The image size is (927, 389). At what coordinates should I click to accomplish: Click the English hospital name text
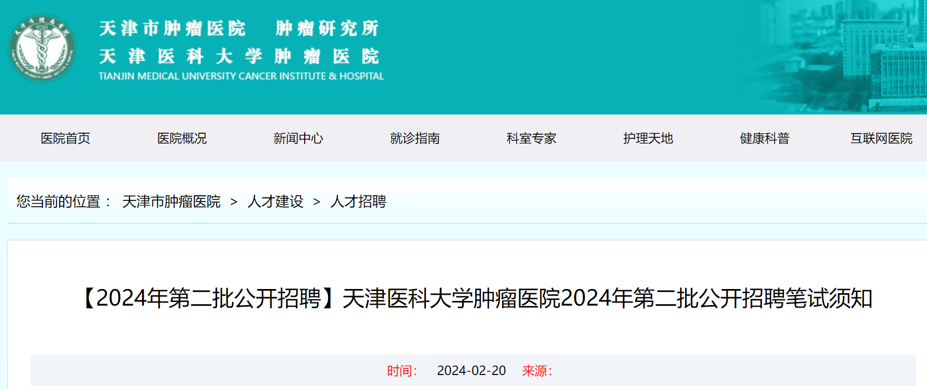241,76
